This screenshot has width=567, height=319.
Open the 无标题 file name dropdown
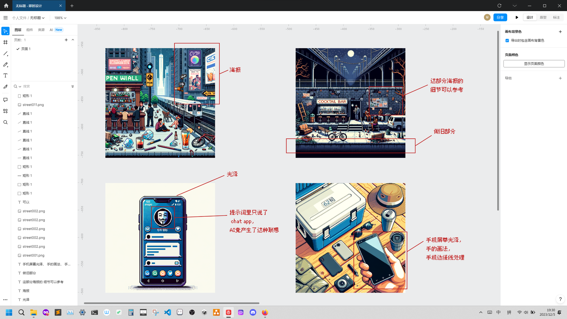click(37, 18)
